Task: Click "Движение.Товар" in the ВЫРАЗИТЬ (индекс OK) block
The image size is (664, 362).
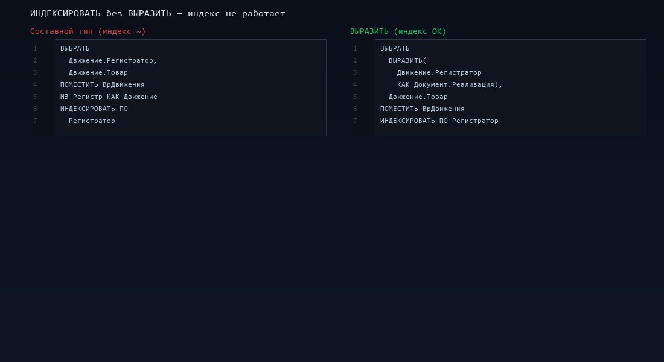Action: click(x=418, y=97)
